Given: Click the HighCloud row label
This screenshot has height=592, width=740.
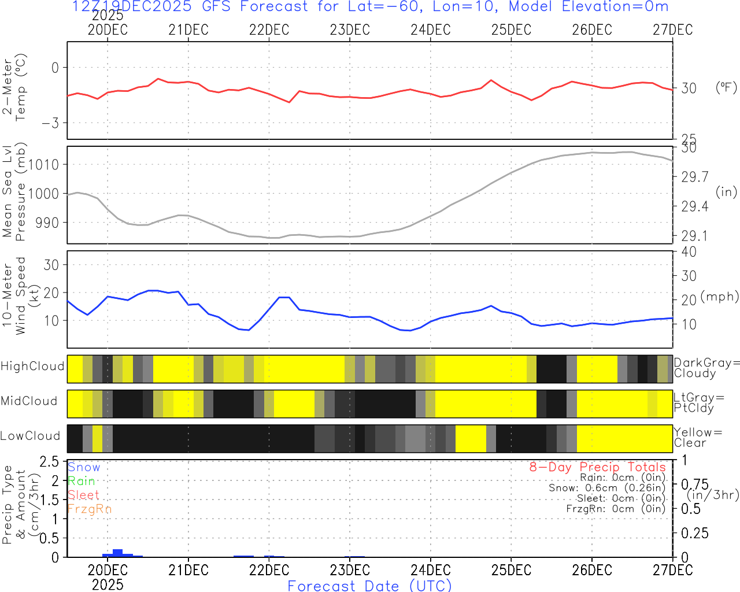Looking at the screenshot, I should [x=32, y=367].
